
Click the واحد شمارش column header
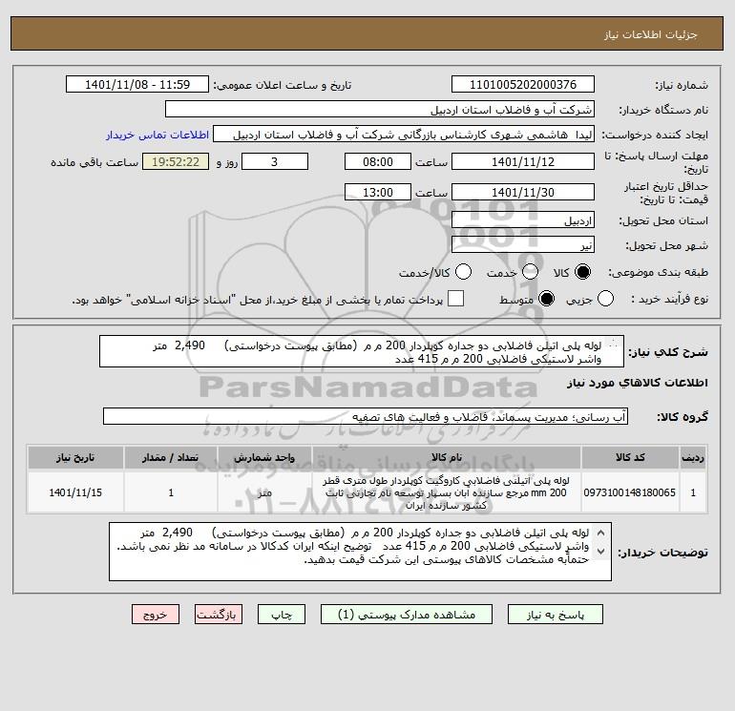coord(264,457)
